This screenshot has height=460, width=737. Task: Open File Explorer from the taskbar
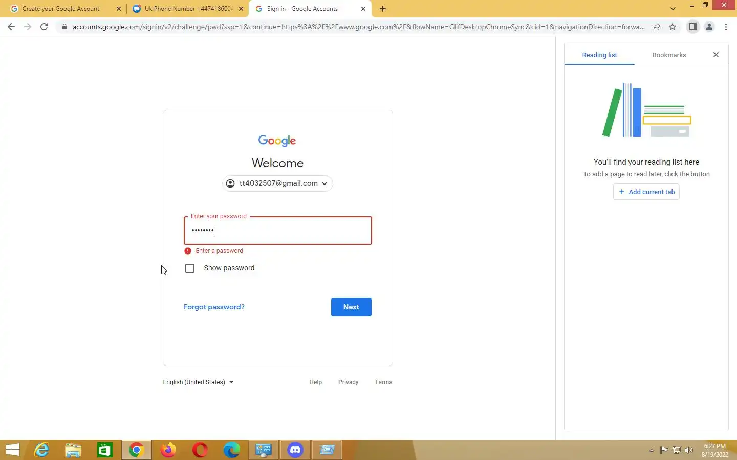[73, 450]
